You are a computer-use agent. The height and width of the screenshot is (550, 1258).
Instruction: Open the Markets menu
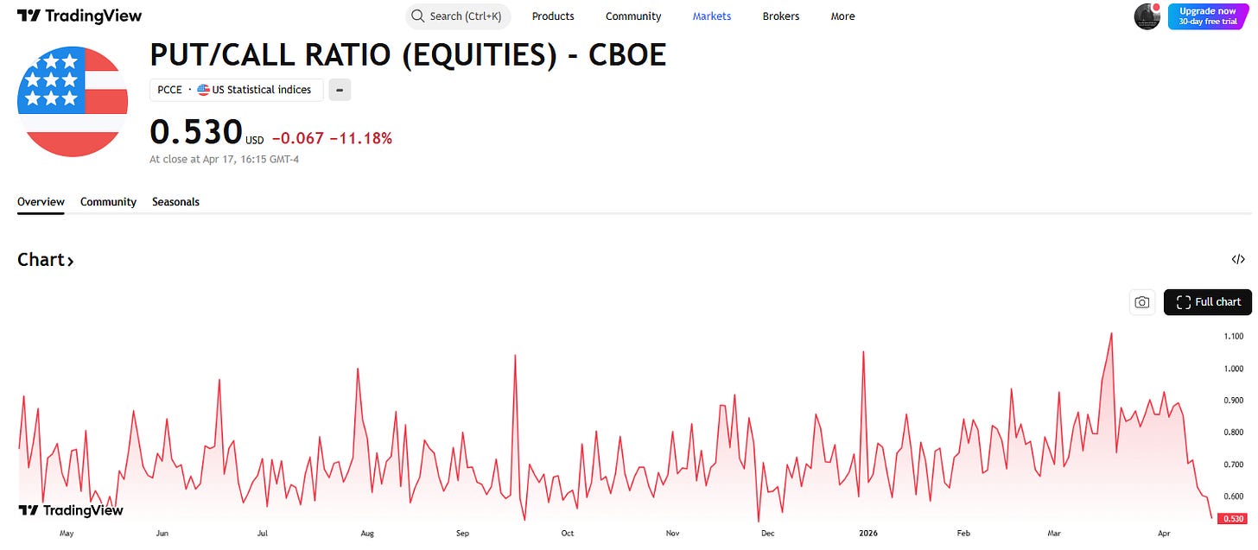712,16
